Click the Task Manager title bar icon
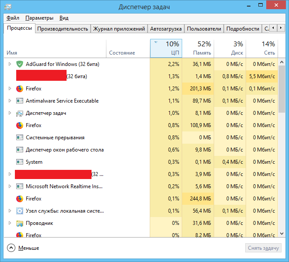Viewport: 289px width, 262px height. tap(8, 7)
